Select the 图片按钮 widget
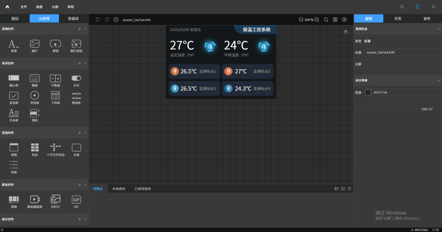Screen dimensions: 442x232 pyautogui.click(x=76, y=46)
